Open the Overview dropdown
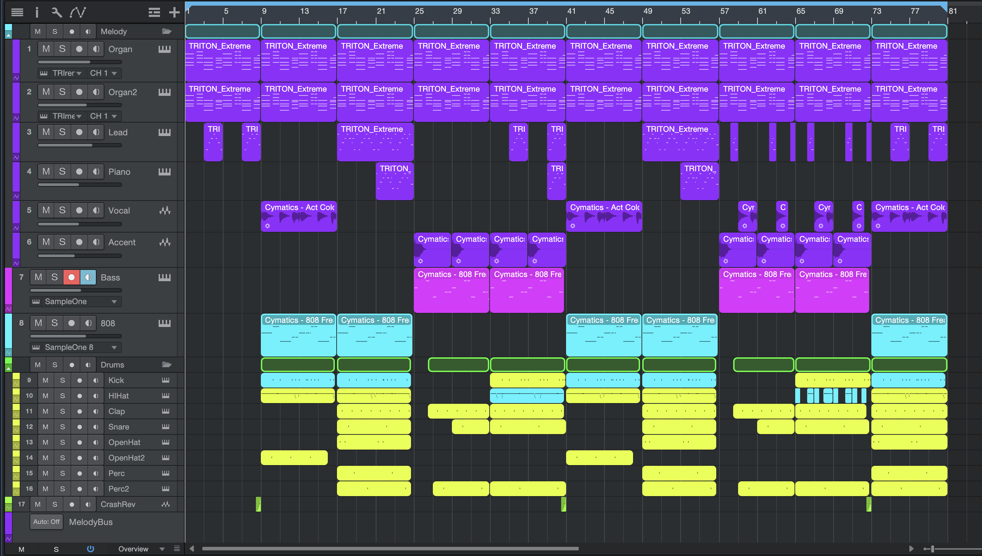Image resolution: width=982 pixels, height=556 pixels. point(141,549)
